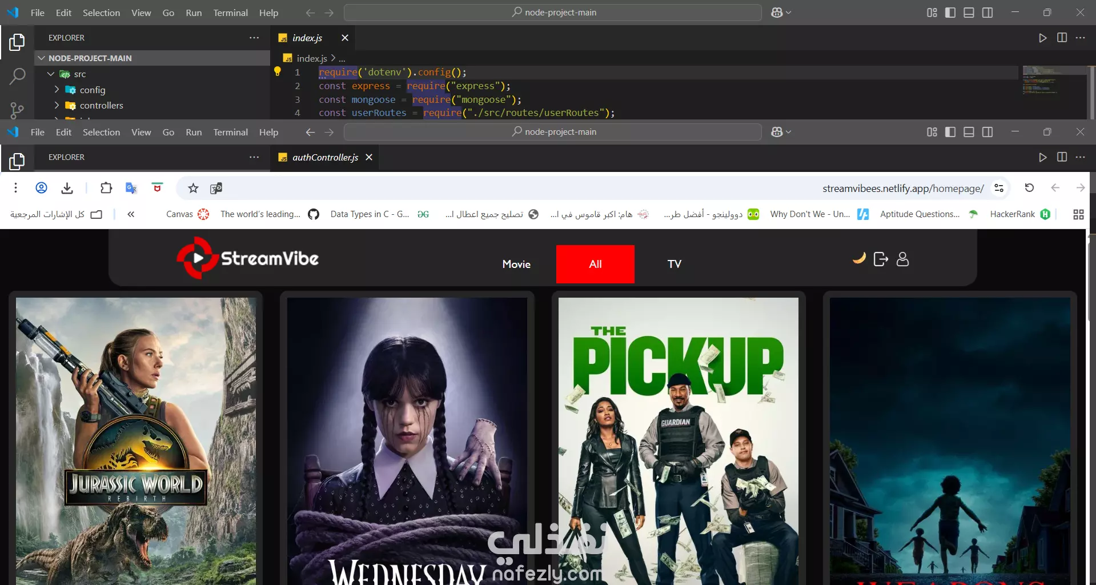This screenshot has height=585, width=1096.
Task: Reload the StreamVibe page
Action: click(x=1029, y=188)
